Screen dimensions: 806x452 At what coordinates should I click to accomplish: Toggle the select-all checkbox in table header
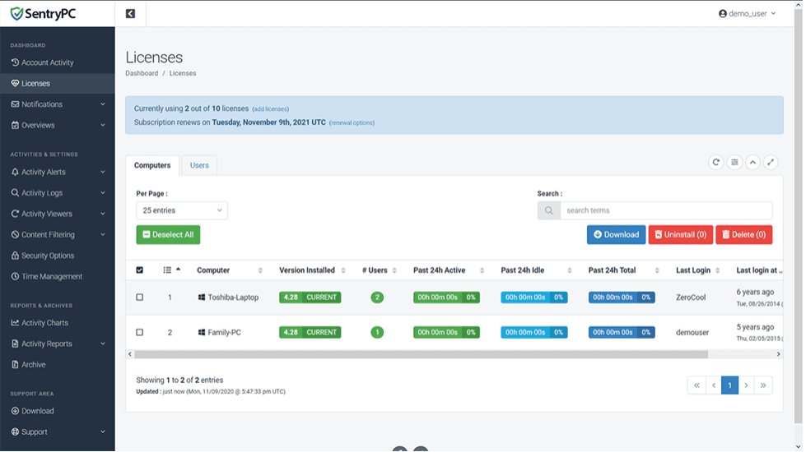click(139, 270)
